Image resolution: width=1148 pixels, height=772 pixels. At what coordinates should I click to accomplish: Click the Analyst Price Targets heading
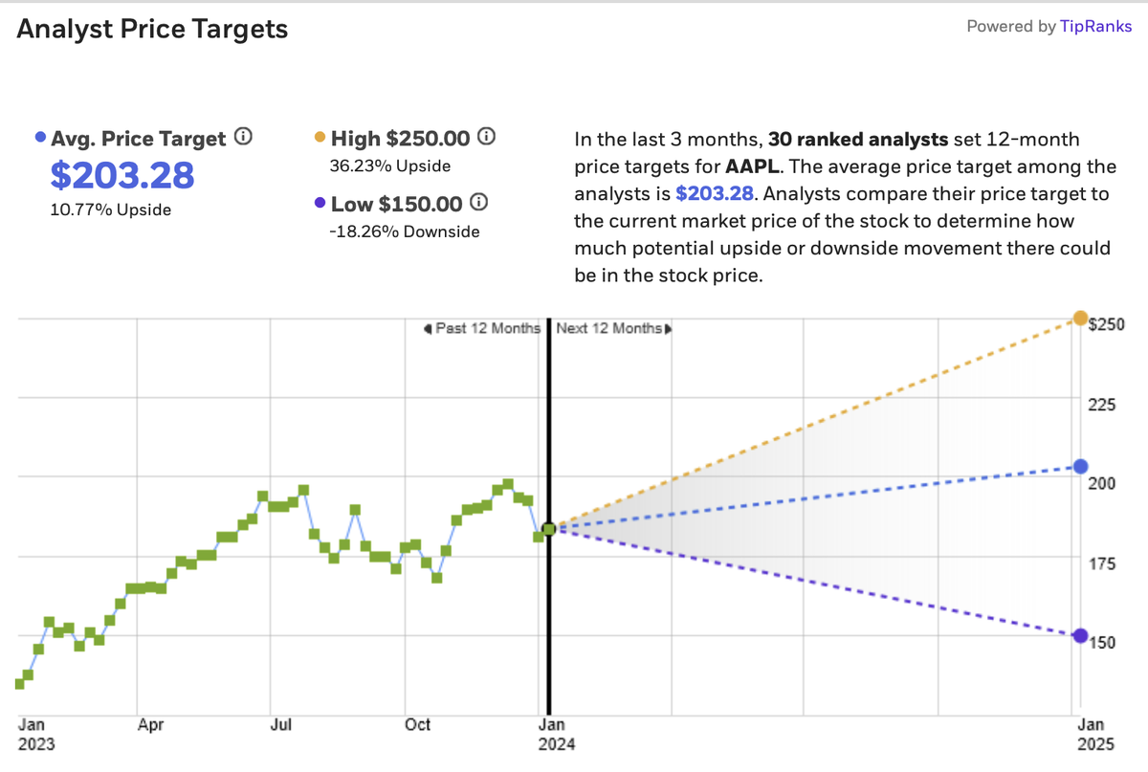tap(152, 29)
